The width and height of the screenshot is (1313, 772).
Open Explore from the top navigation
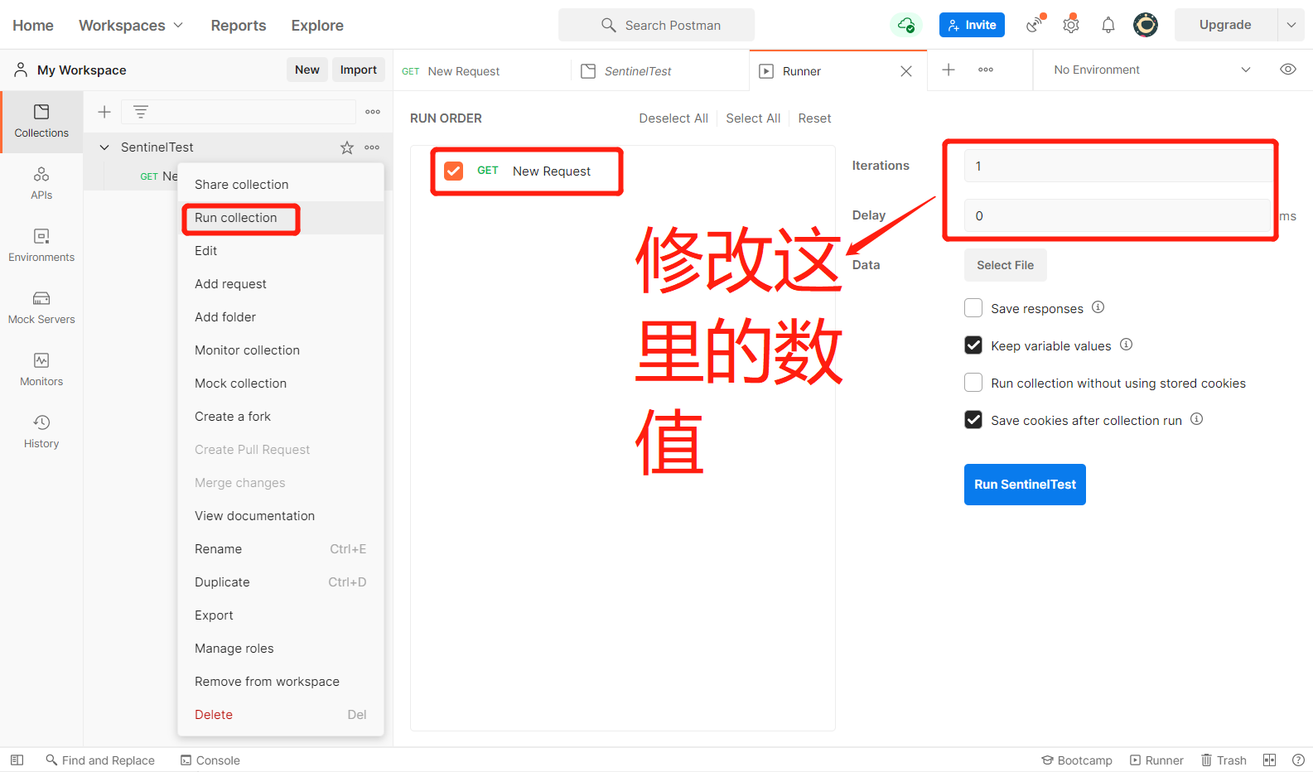click(317, 26)
